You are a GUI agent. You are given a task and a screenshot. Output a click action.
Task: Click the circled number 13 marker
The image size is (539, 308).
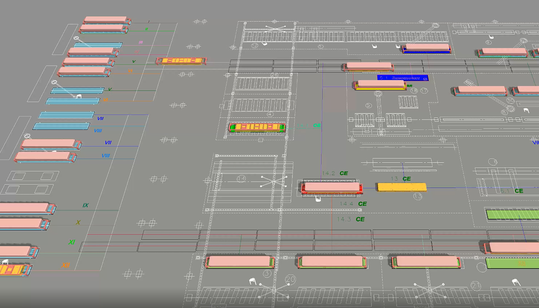click(x=418, y=196)
